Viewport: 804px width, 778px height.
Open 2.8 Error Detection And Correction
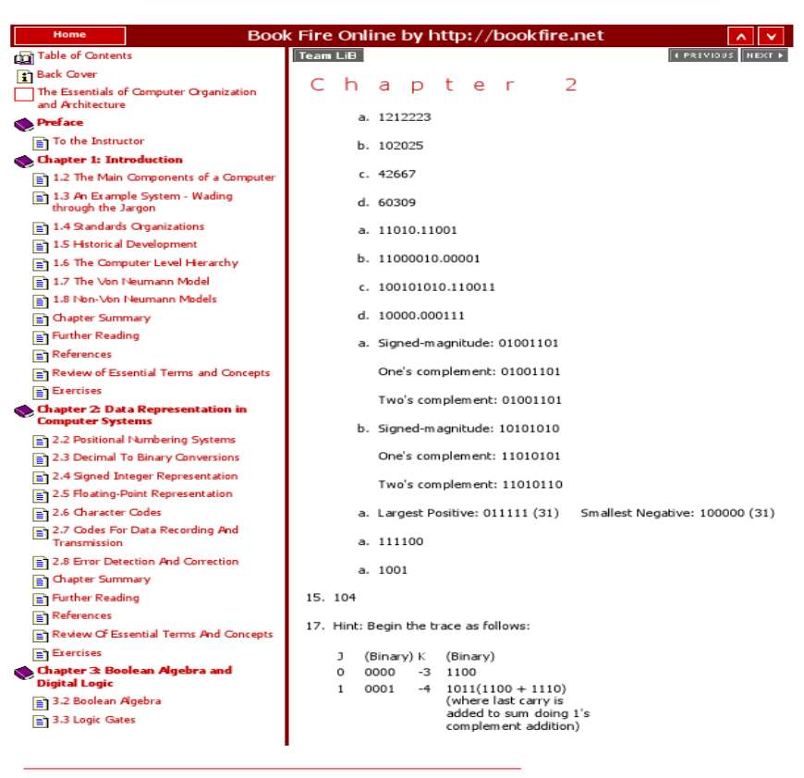144,561
